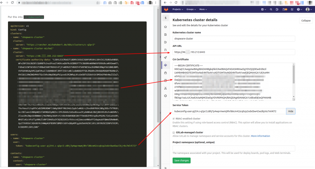Open the Wiki book icon in sidebar
315x169 pixels.
[165, 80]
